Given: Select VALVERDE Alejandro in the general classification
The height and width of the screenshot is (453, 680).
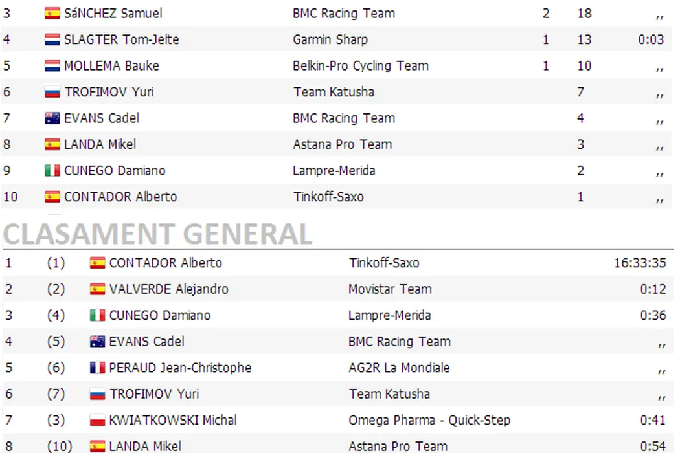Looking at the screenshot, I should [x=168, y=289].
